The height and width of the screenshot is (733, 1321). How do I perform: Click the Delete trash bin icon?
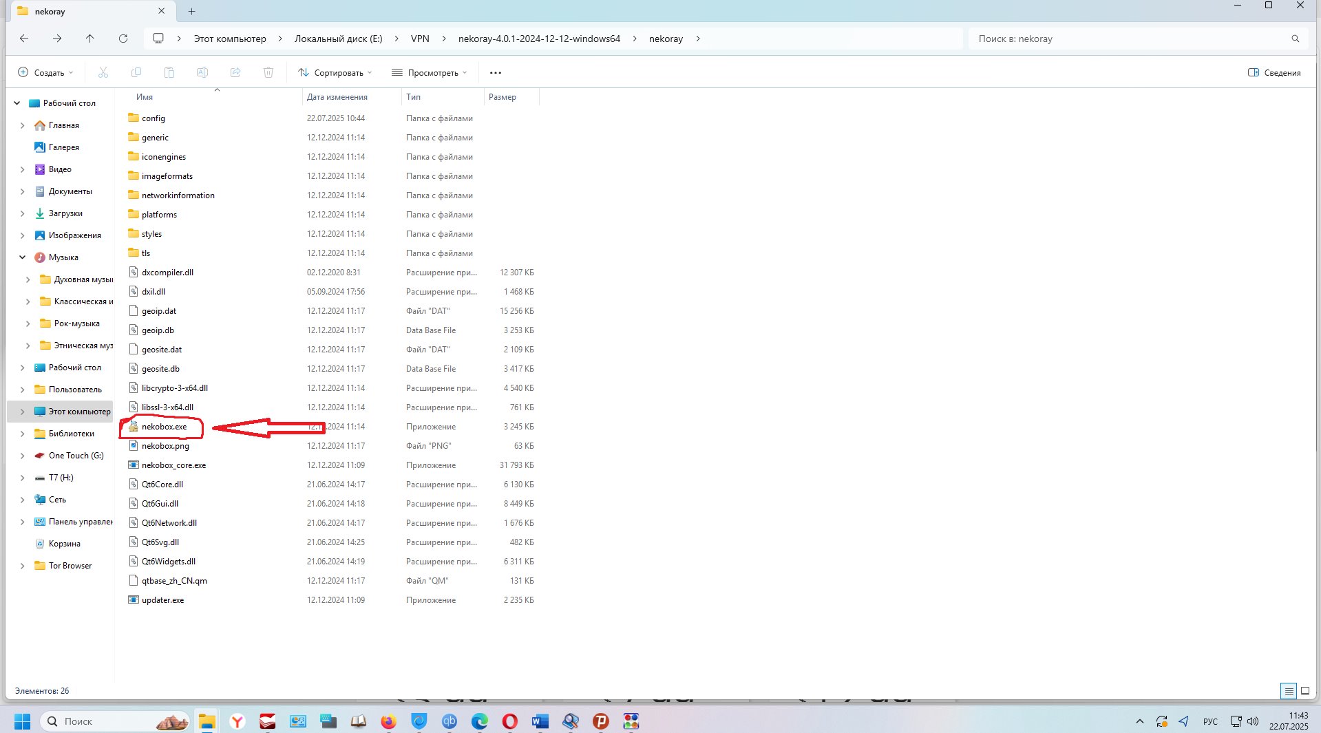point(268,72)
